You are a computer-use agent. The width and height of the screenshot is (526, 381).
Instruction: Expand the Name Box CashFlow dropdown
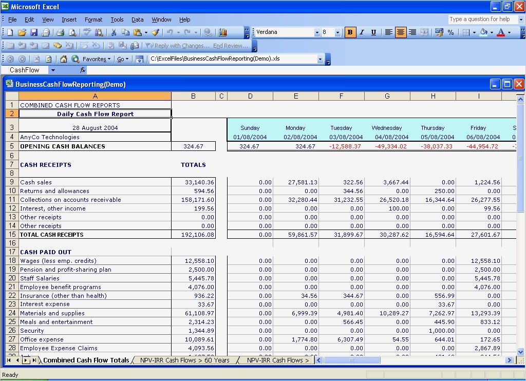click(53, 70)
